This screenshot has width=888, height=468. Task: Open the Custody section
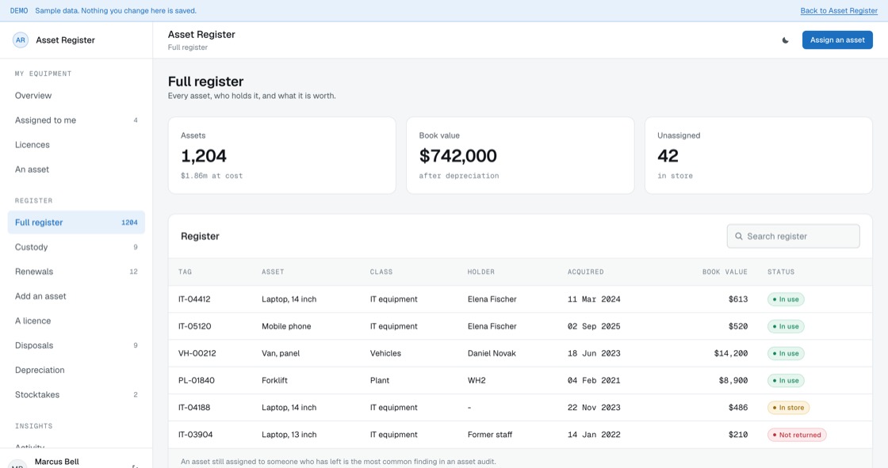pos(76,247)
